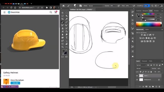The image size is (164, 92).
Task: Select the Zoom tool in toolbox
Action: coord(63,47)
